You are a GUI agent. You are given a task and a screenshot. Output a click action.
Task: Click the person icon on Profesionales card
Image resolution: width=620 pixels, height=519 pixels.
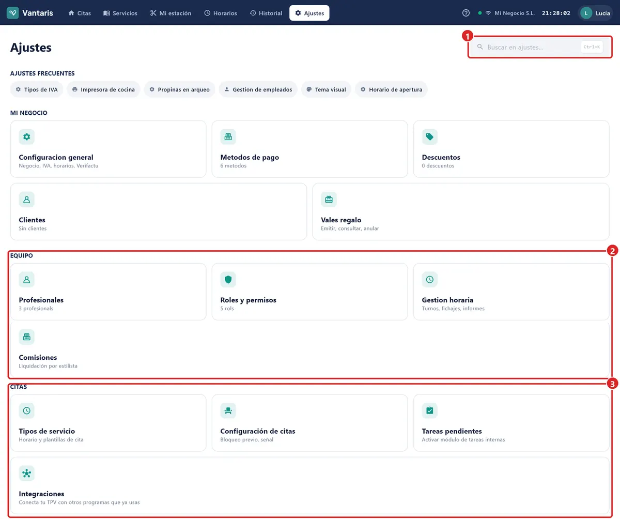tap(27, 280)
